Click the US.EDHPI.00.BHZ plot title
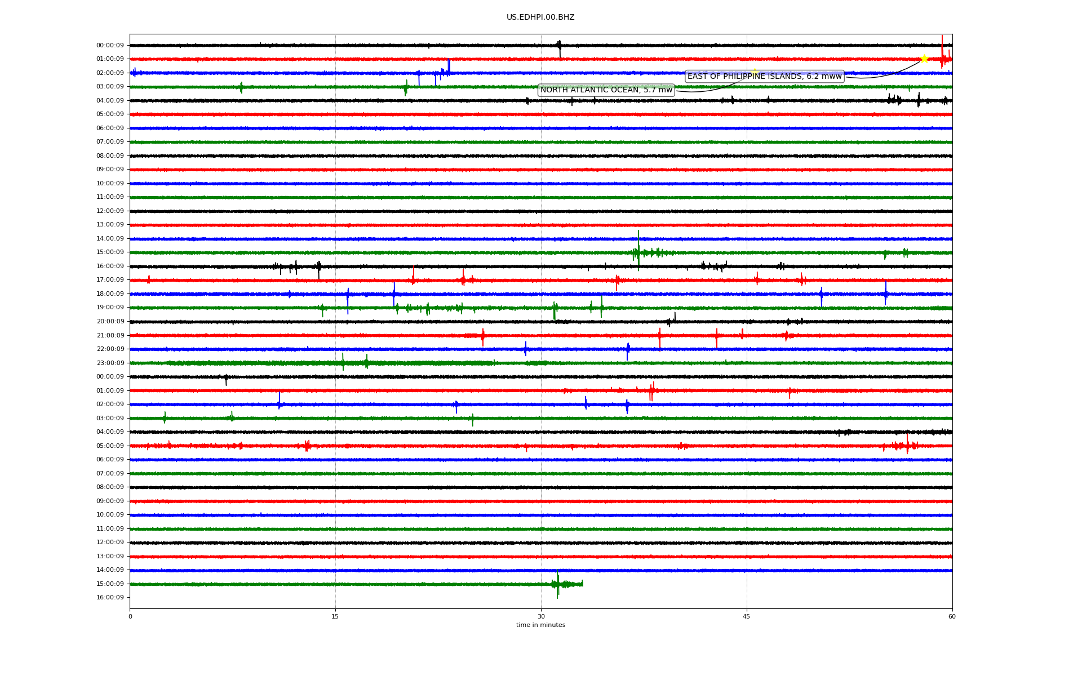Image resolution: width=1082 pixels, height=676 pixels. [540, 17]
